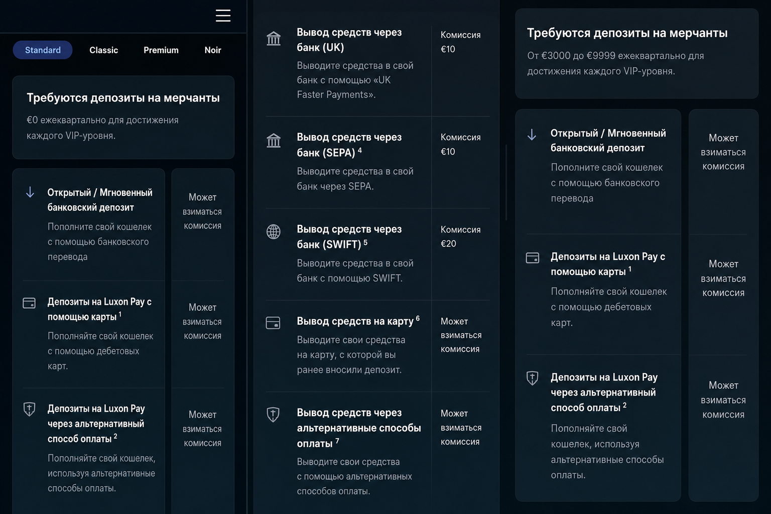The width and height of the screenshot is (771, 514).
Task: Click left panel fee note beside alternative deposits
Action: 202,429
